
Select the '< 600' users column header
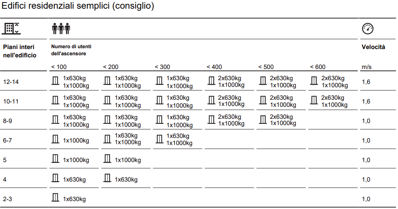point(317,67)
